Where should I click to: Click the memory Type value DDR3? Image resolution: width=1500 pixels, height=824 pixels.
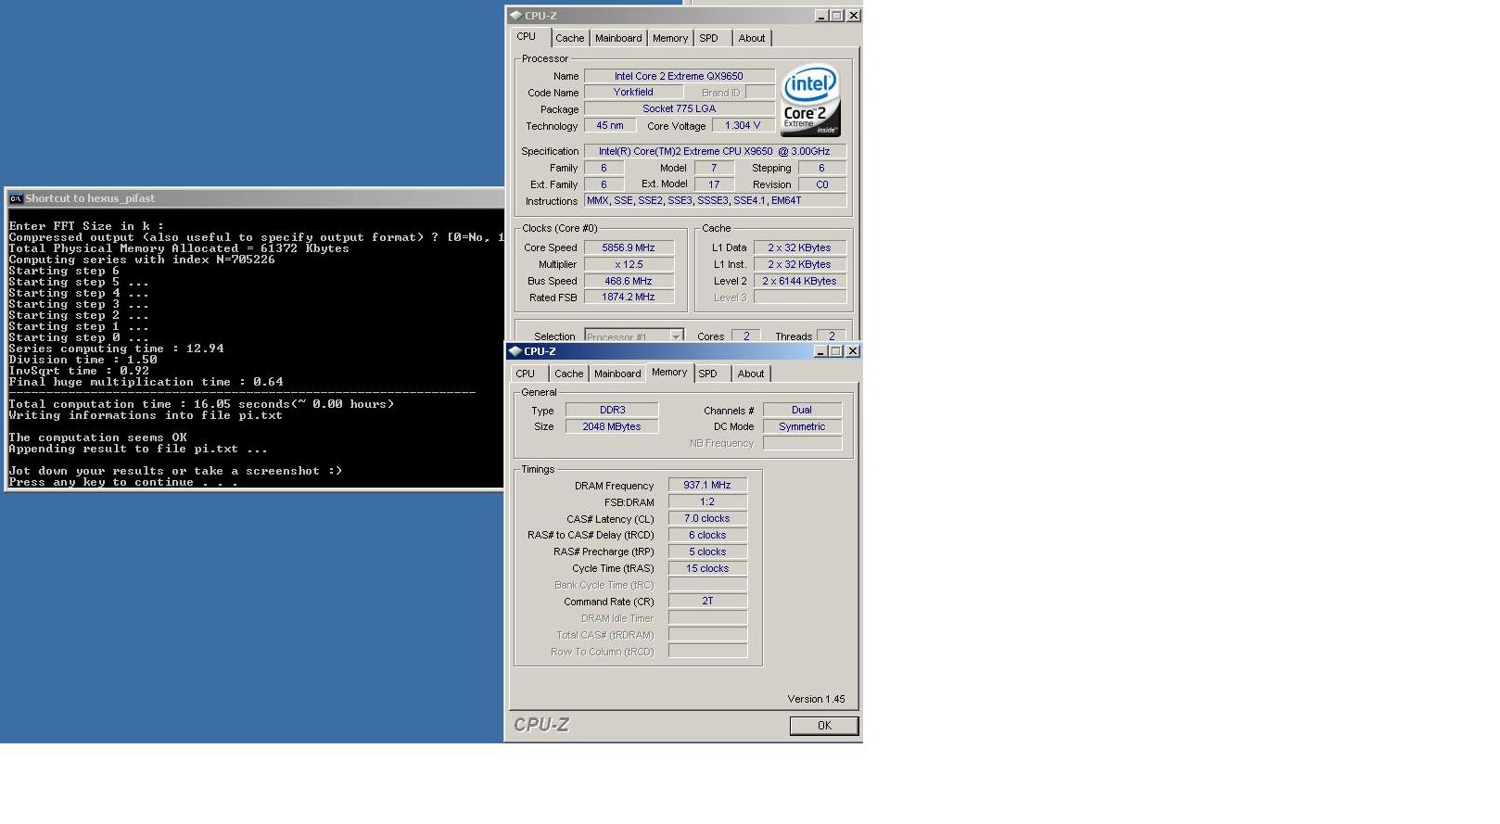click(612, 410)
